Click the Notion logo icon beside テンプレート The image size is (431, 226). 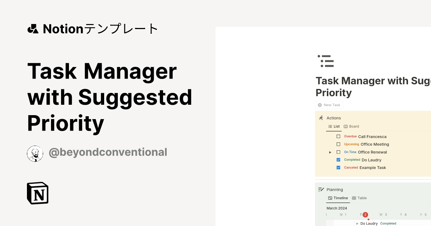click(33, 29)
